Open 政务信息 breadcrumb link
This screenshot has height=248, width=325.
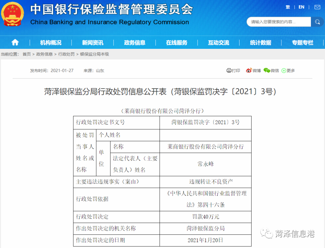[44, 54]
